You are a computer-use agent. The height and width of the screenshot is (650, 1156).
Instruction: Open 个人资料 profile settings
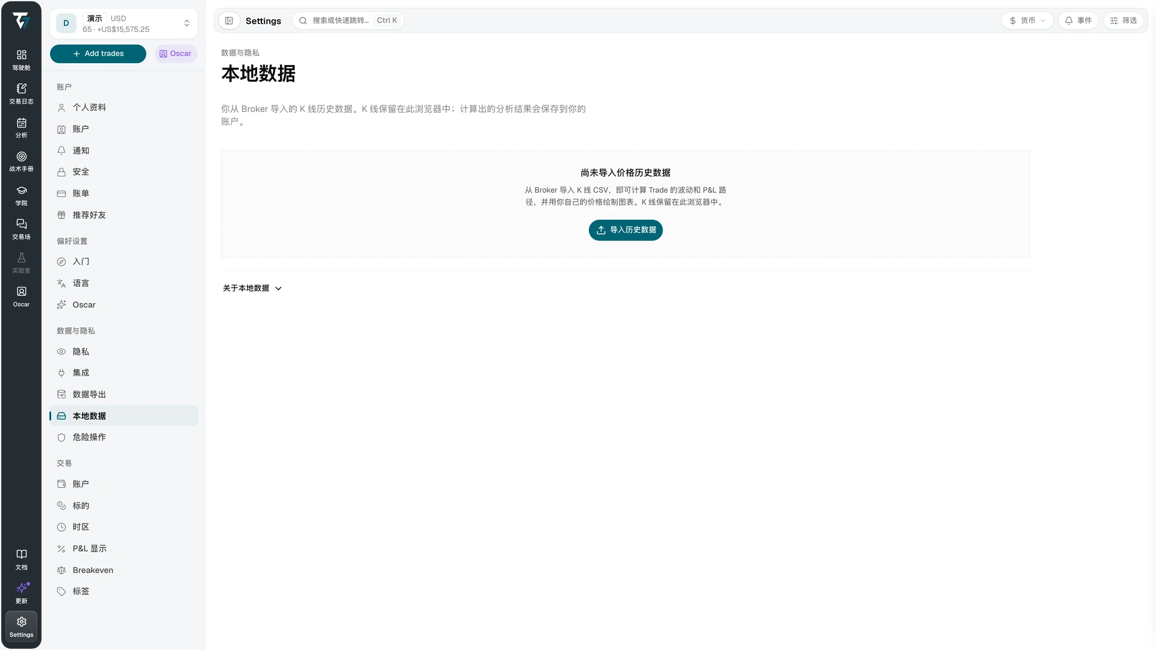[123, 108]
